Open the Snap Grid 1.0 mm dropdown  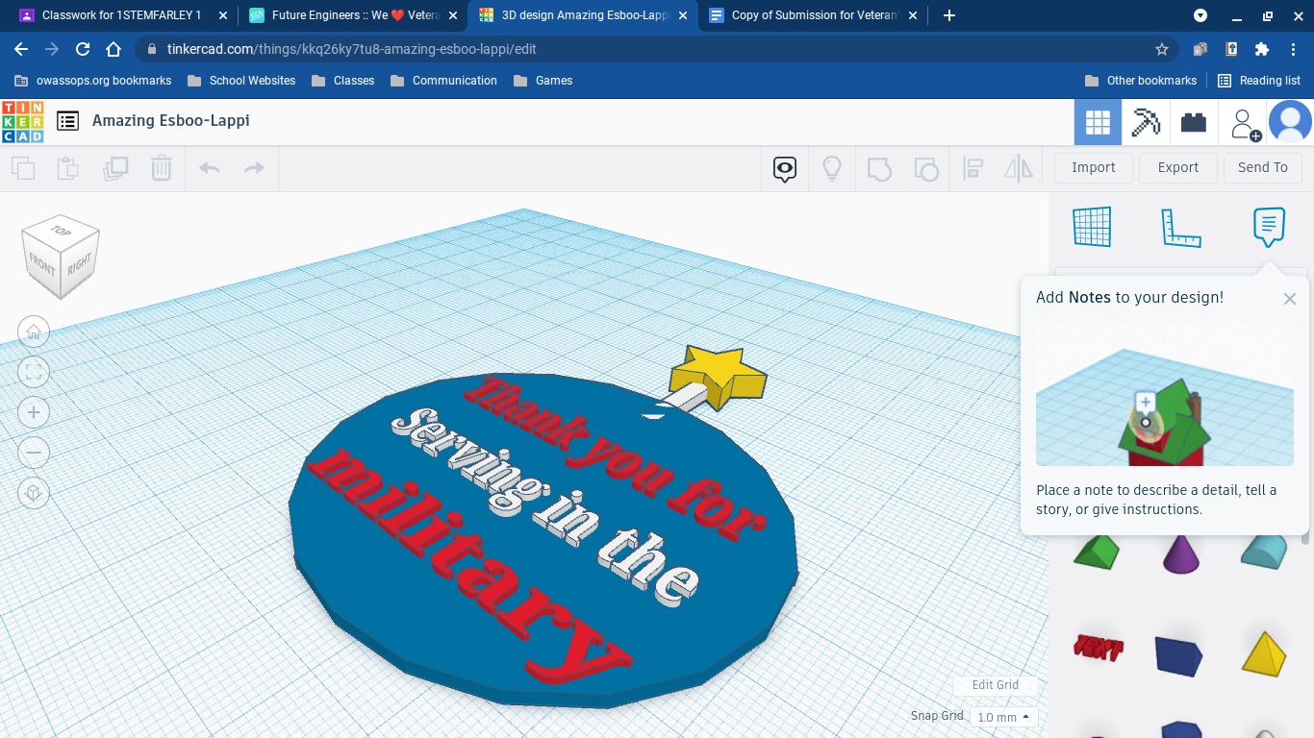click(x=1004, y=717)
